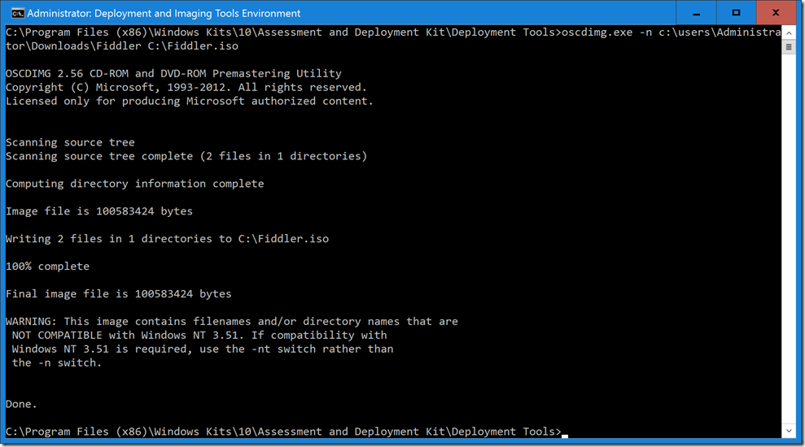Click the Microsoft copyright notice line
This screenshot has height=447, width=805.
coord(186,87)
